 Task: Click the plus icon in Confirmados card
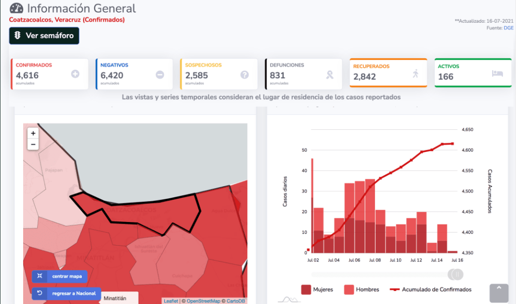(75, 74)
